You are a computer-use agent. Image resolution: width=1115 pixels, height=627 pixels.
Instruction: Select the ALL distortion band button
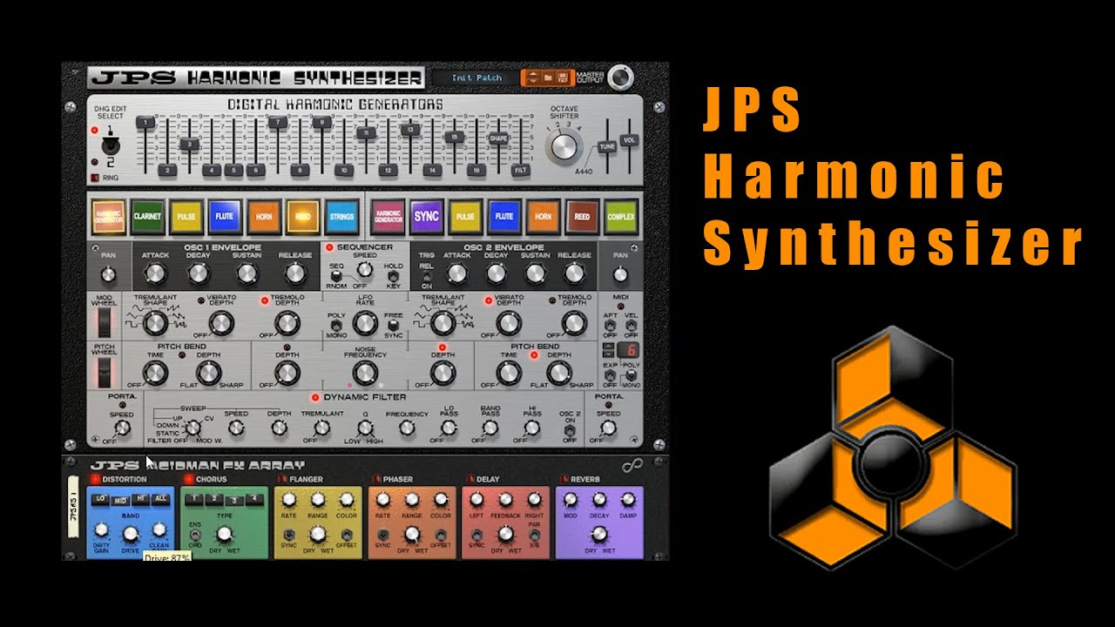[x=160, y=499]
